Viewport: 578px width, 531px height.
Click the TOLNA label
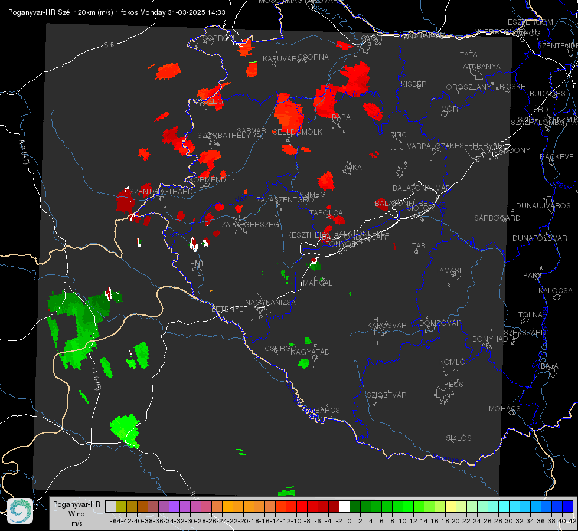click(x=530, y=315)
